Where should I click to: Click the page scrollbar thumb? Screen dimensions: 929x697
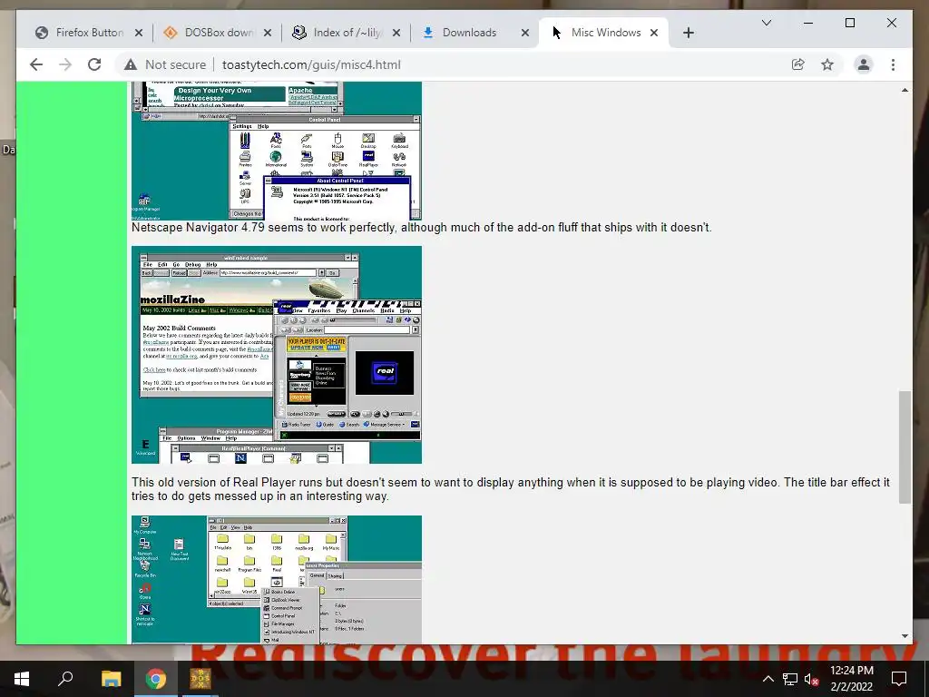pos(905,447)
